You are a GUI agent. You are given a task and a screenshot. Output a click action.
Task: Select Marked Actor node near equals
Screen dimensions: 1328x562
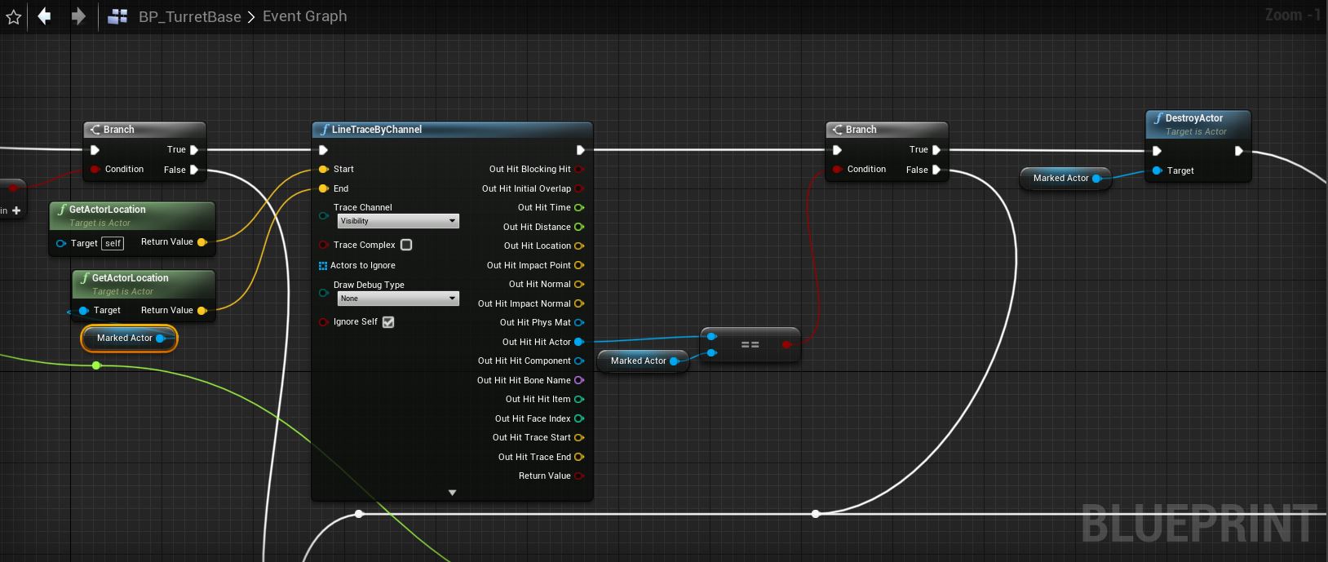643,361
